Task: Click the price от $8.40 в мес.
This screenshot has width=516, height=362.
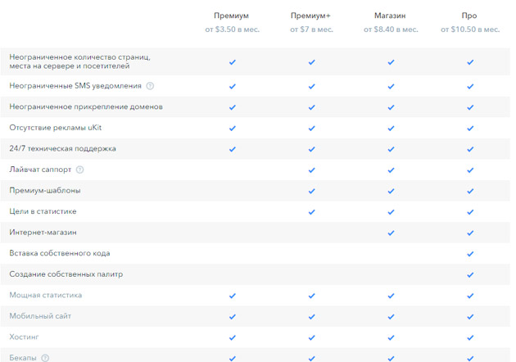Action: point(391,29)
